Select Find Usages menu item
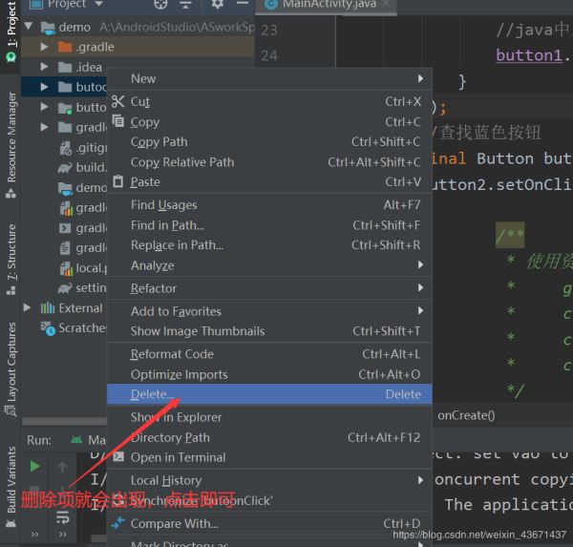Viewport: 573px width, 547px height. click(x=269, y=204)
